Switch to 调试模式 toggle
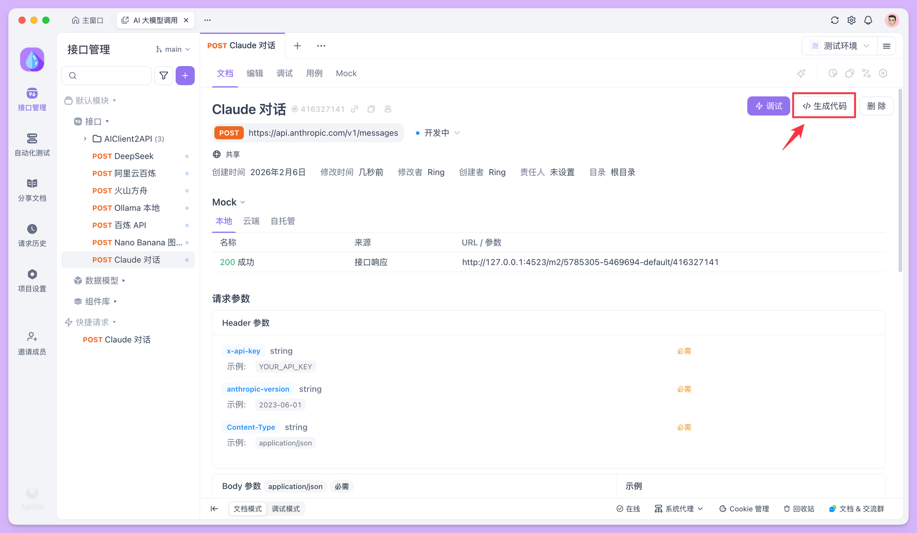 click(x=286, y=509)
